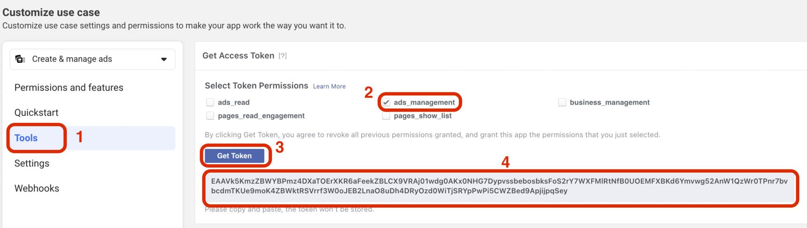Click the generated access token field
Screen dimensions: 807x228
[500, 186]
